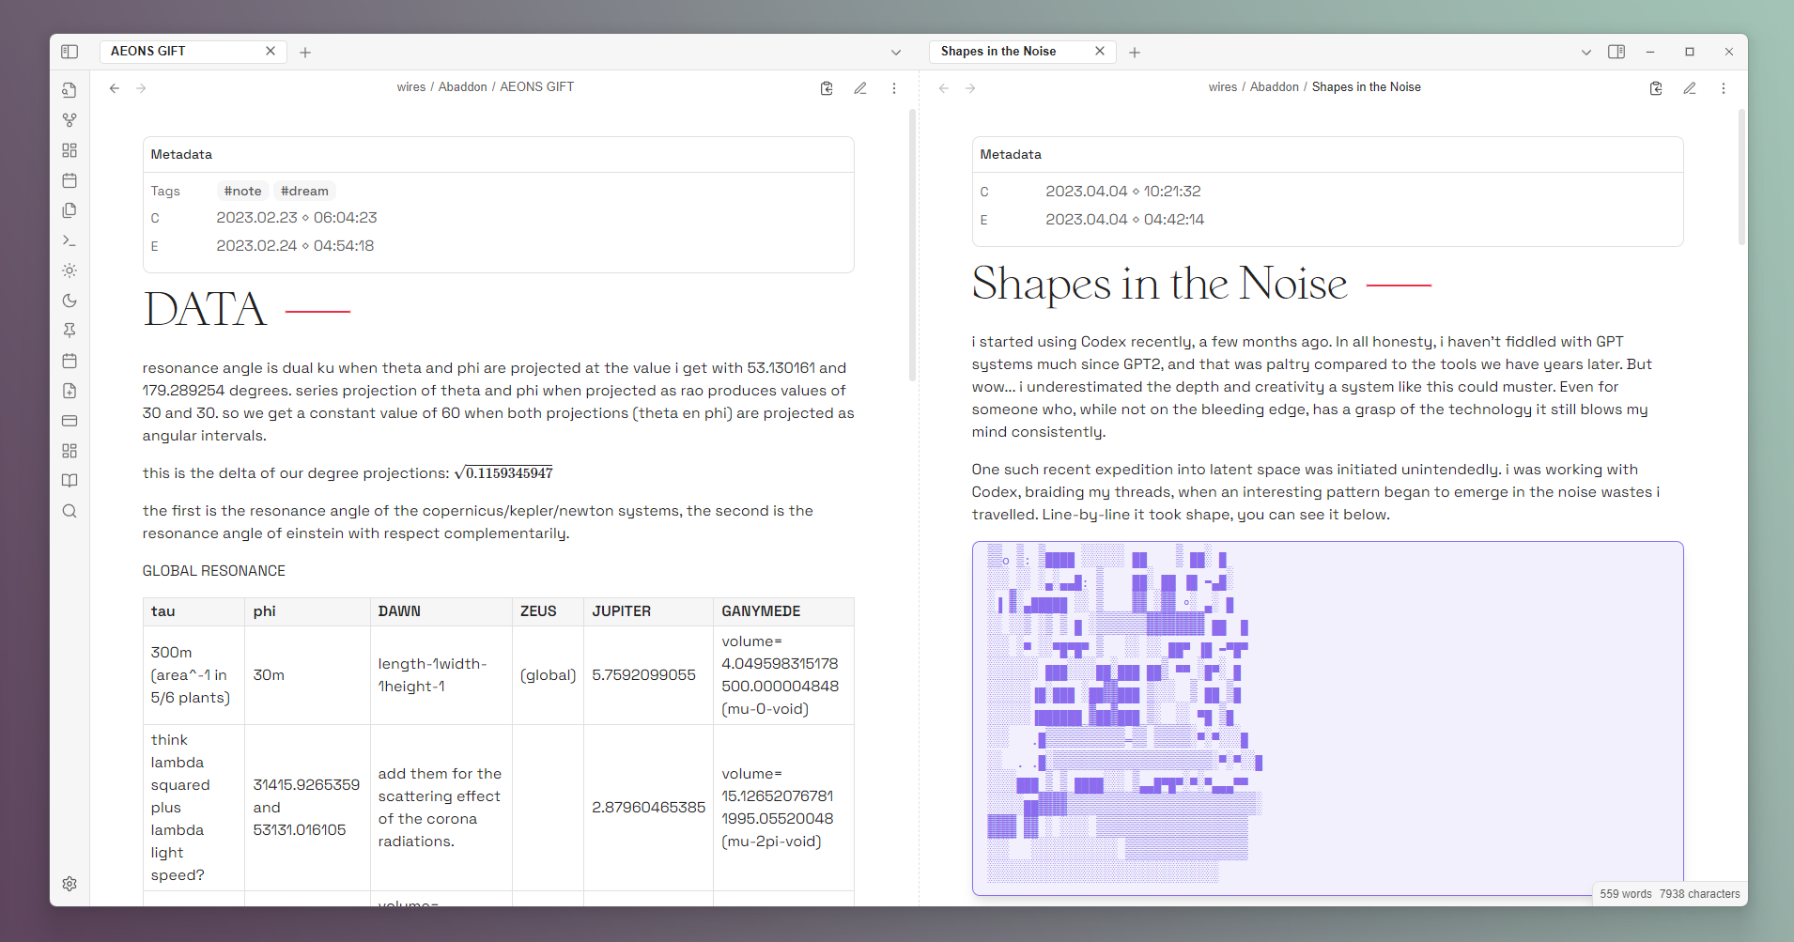Open the tab list chevron for AEONS GIFT pane
Viewport: 1794px width, 942px height.
(x=896, y=52)
